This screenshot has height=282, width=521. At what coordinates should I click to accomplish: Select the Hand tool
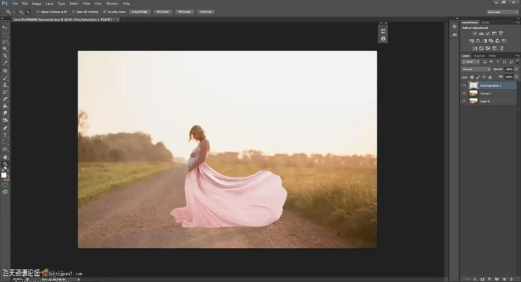pyautogui.click(x=5, y=157)
